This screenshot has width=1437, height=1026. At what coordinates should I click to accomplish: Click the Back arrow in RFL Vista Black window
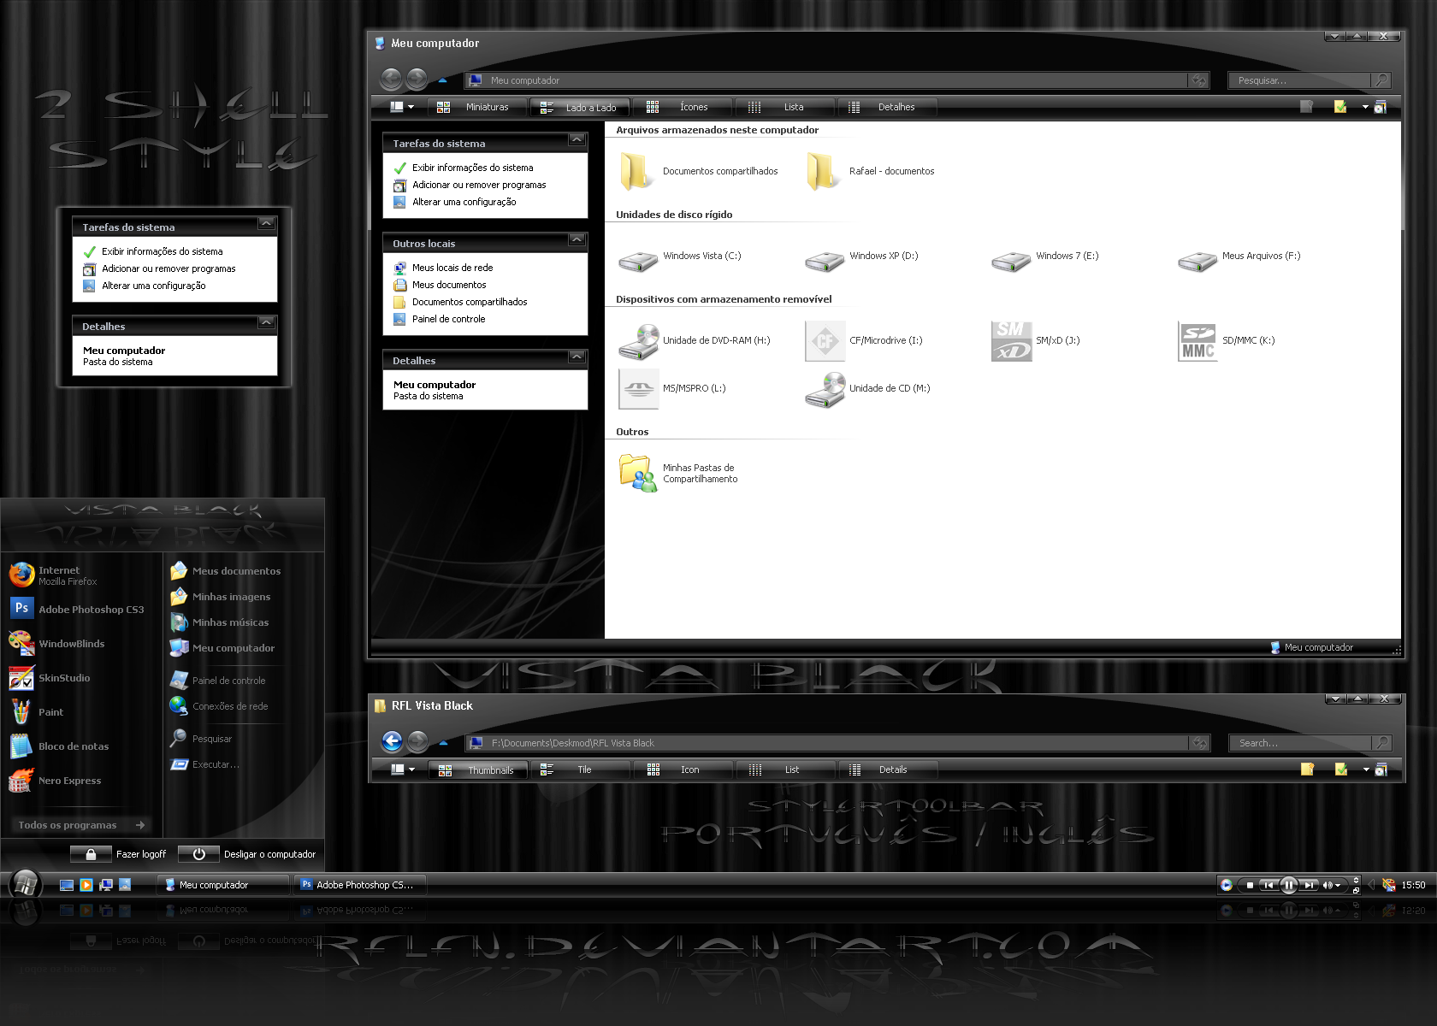pos(392,741)
